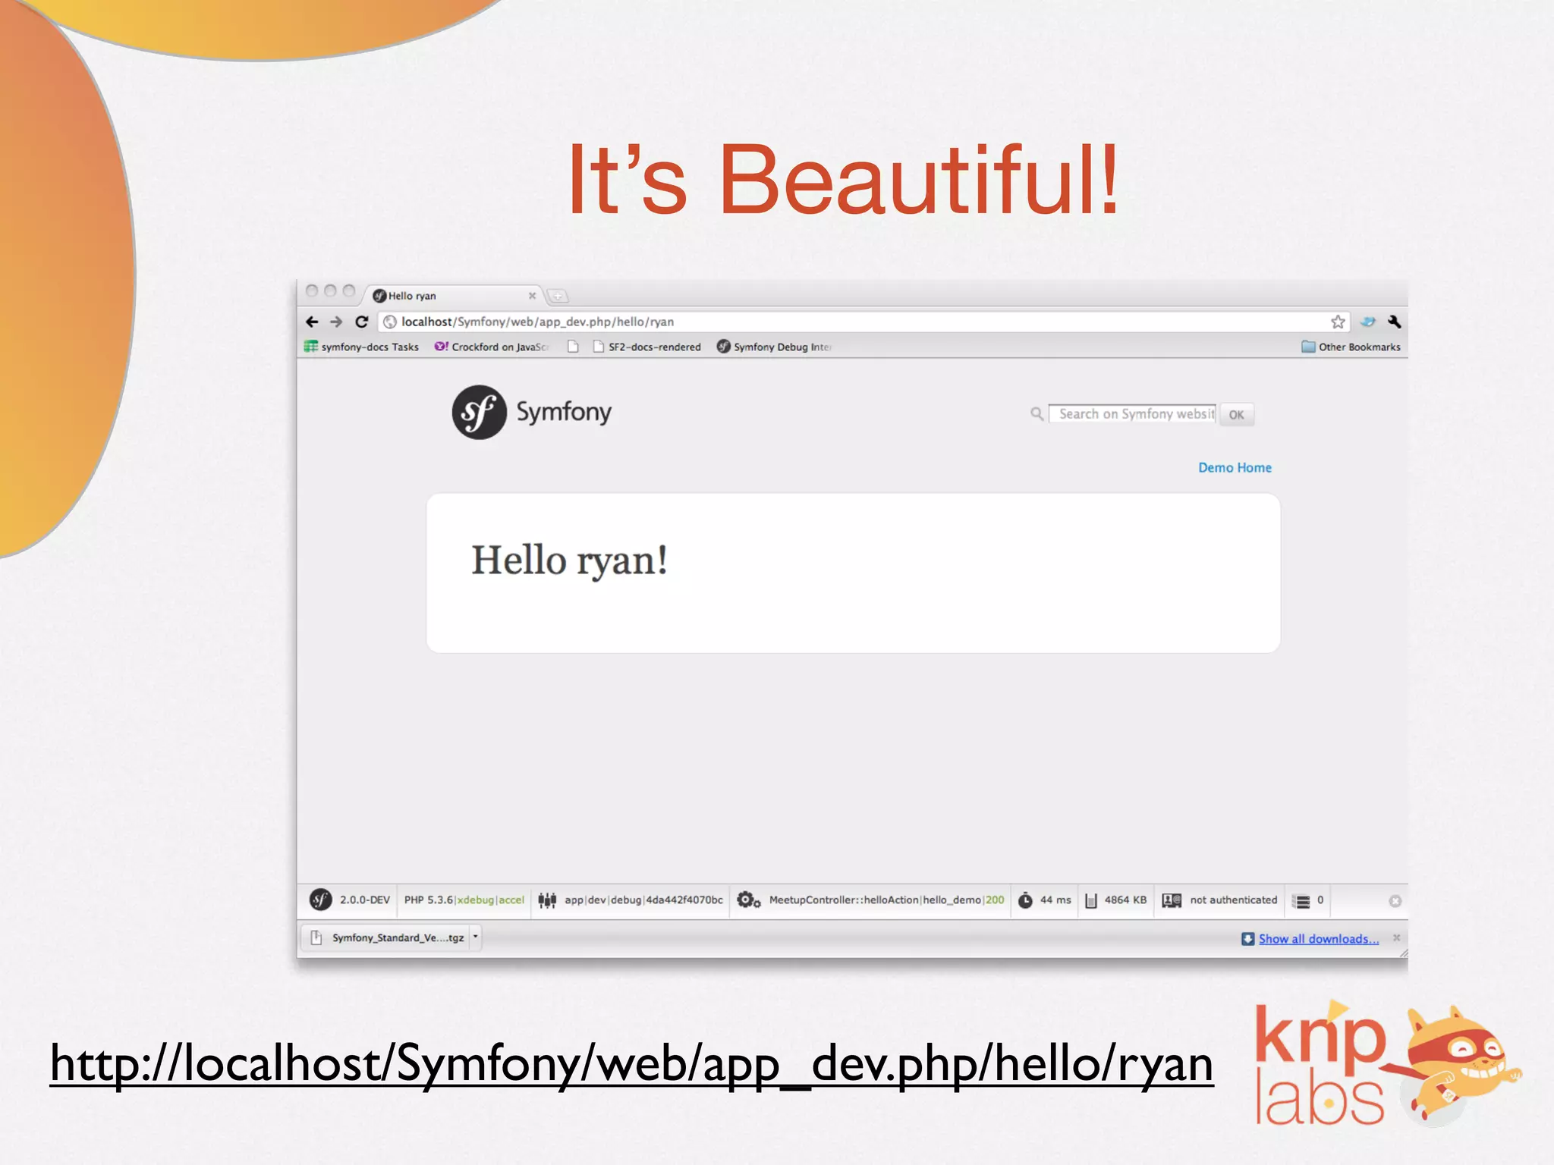Select the Hello ryan browser tab
This screenshot has width=1554, height=1165.
[x=454, y=296]
